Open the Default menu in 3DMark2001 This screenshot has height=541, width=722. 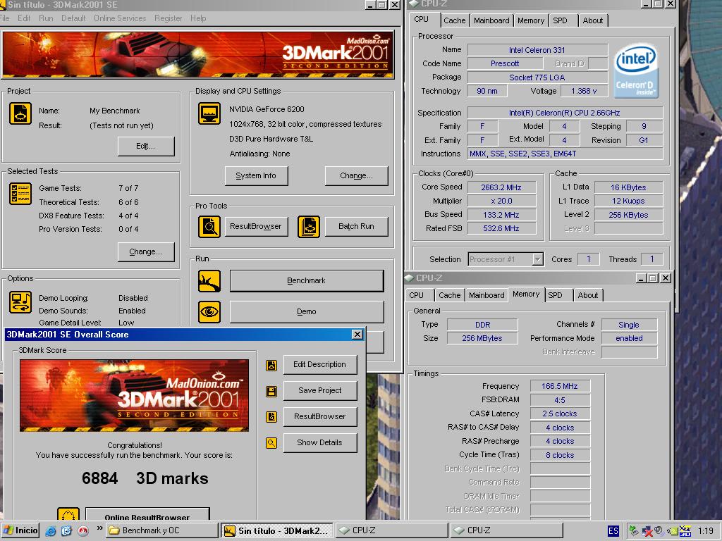[x=73, y=18]
